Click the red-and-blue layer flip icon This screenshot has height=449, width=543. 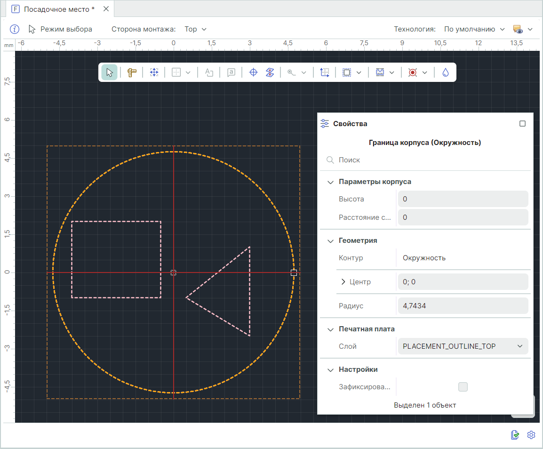point(270,72)
